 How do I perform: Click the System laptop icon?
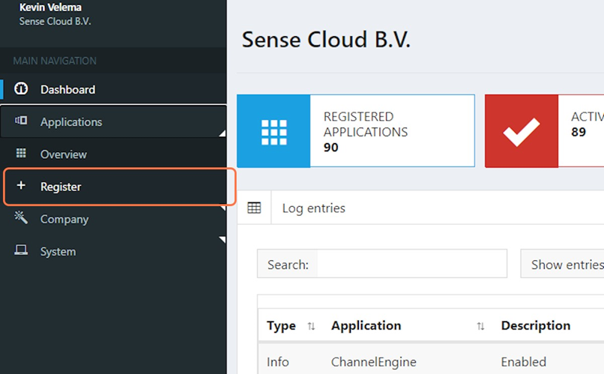(21, 250)
